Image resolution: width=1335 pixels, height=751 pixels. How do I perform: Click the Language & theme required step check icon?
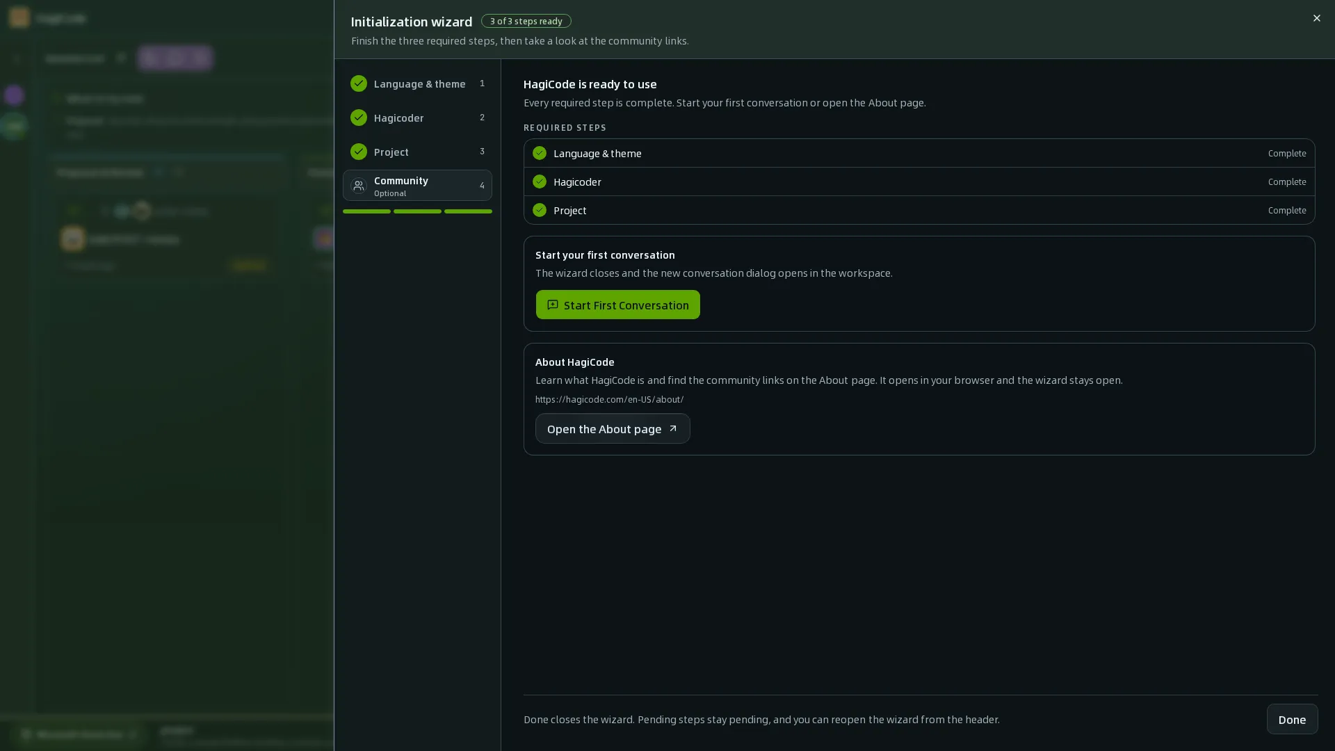click(x=540, y=153)
